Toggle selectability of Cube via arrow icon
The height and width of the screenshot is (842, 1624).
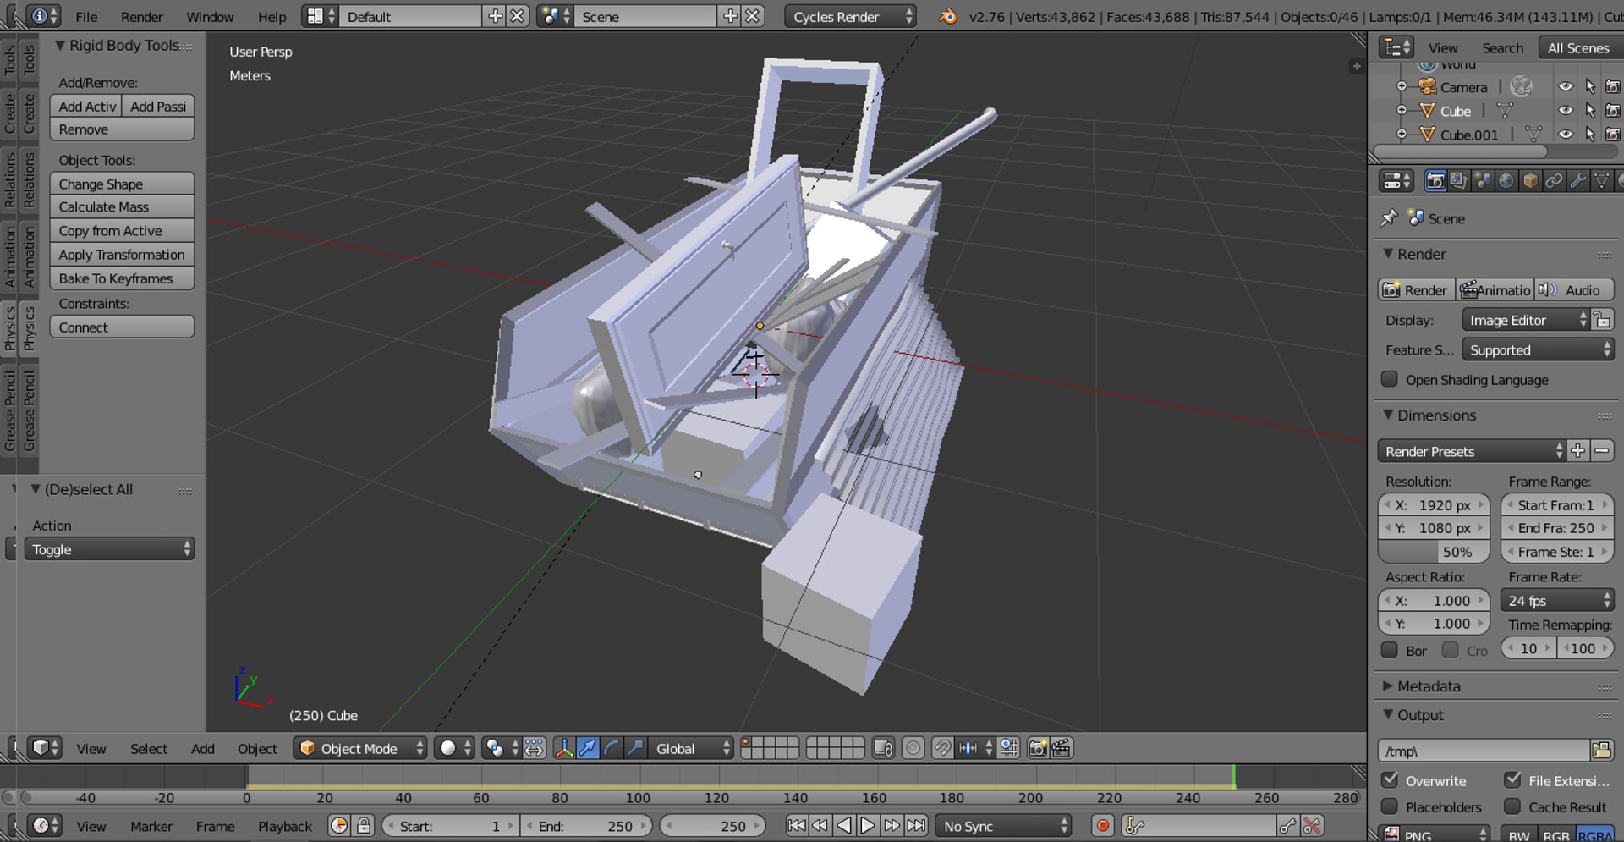1589,111
